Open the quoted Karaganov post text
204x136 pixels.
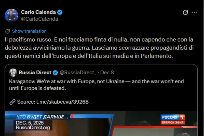click(x=97, y=85)
